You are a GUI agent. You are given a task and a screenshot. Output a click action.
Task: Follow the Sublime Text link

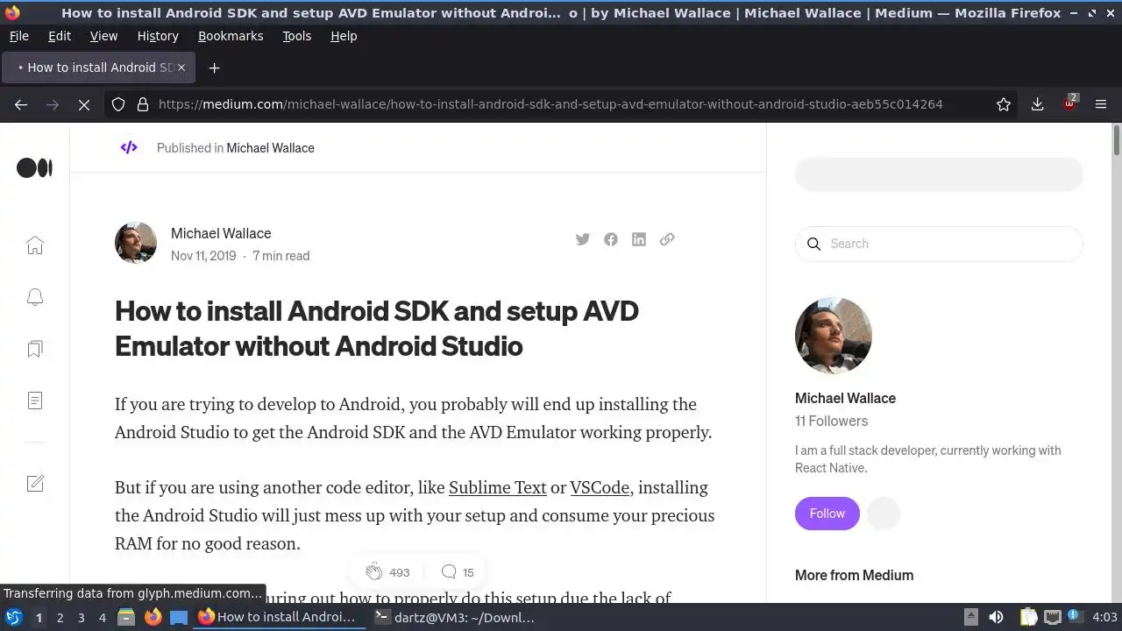pos(497,487)
